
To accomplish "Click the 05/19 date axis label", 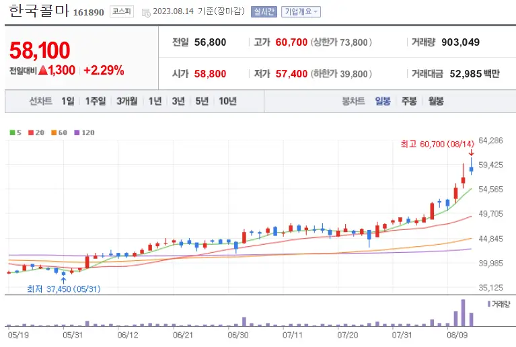I will pyautogui.click(x=18, y=335).
